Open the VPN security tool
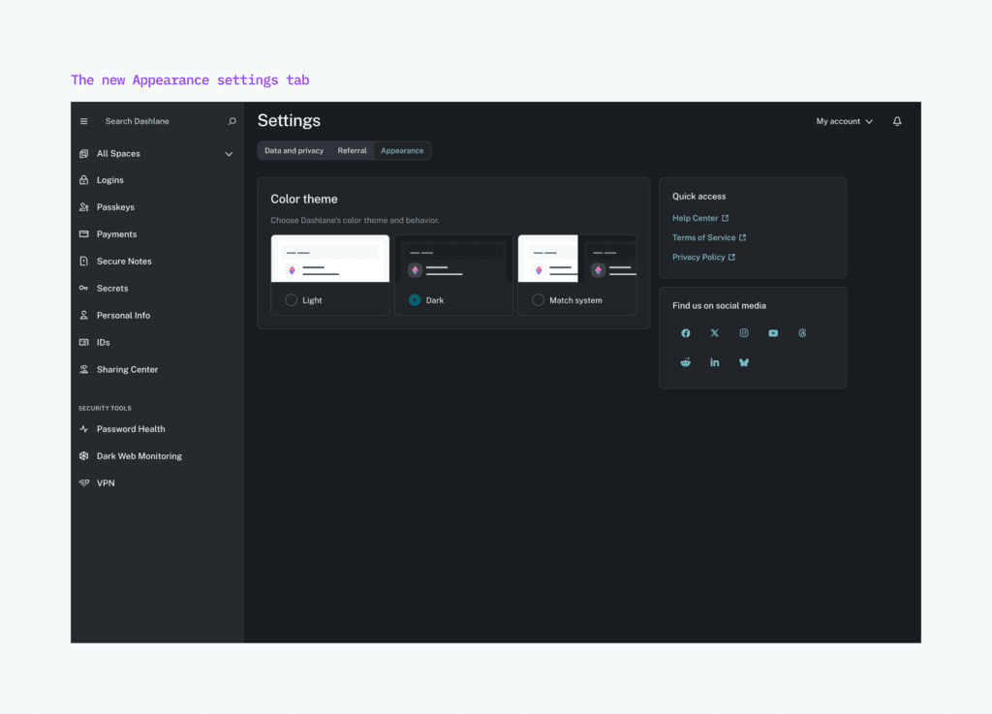992x714 pixels. point(104,482)
